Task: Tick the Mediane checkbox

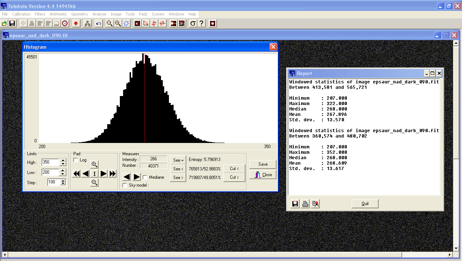Action: click(145, 177)
